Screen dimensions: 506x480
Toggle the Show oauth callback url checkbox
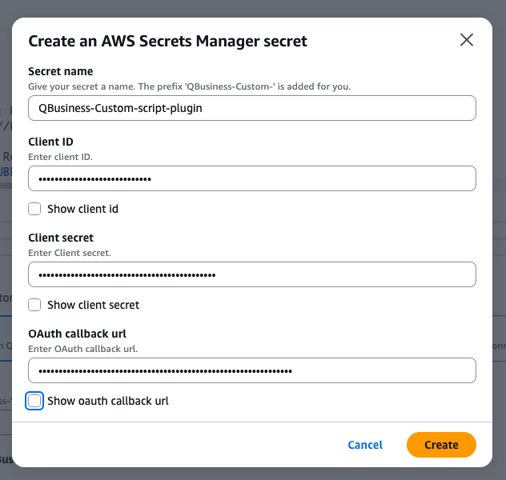(x=34, y=401)
